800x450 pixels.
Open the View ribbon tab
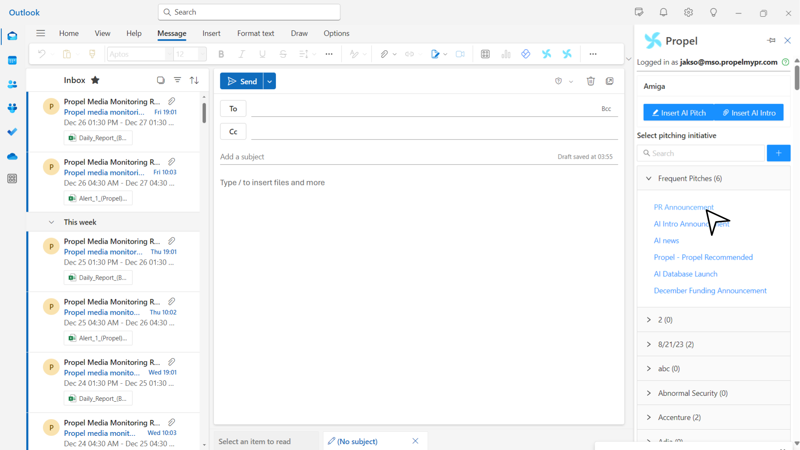click(x=102, y=33)
